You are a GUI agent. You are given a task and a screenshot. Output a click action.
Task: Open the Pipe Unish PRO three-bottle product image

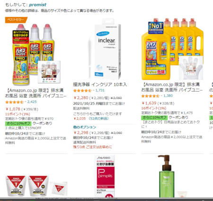click(x=36, y=54)
